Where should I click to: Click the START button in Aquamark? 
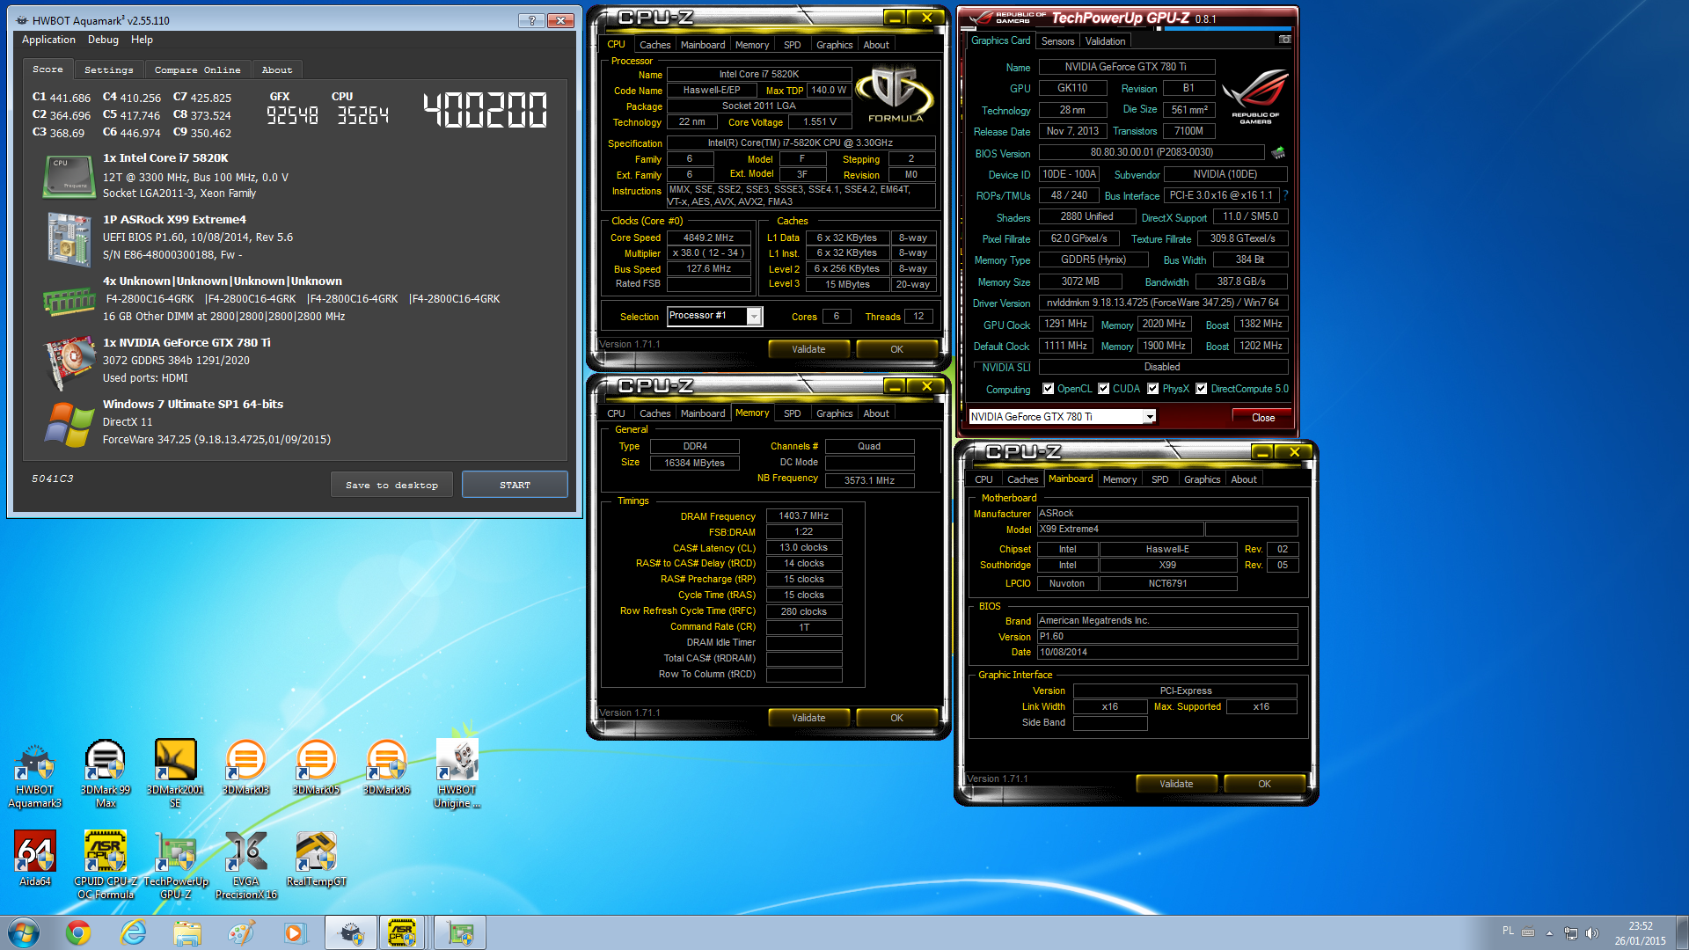click(x=515, y=485)
